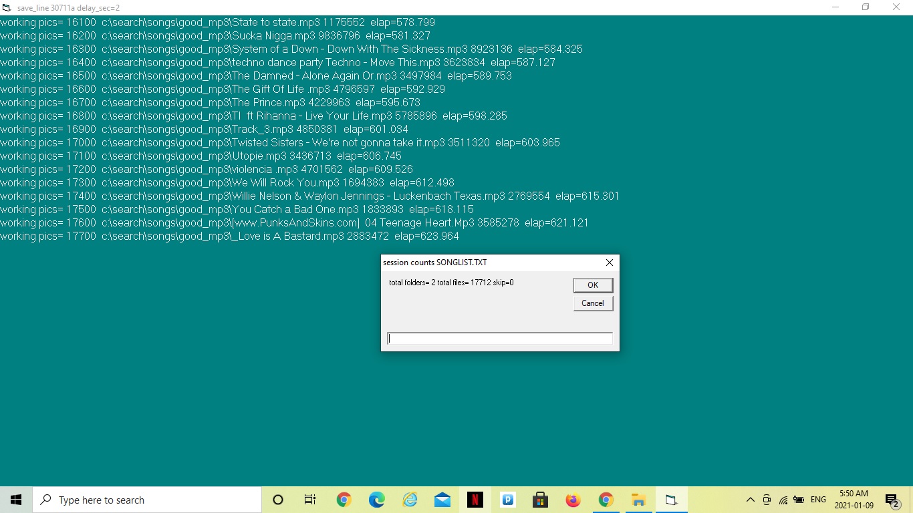Click the violencia .mp3 log line
This screenshot has height=513, width=913.
[207, 169]
